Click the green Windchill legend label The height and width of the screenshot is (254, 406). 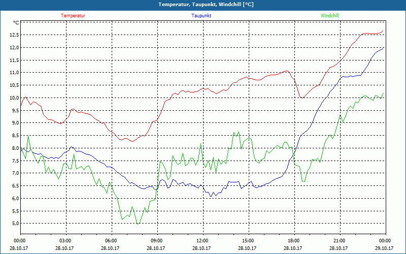[329, 16]
